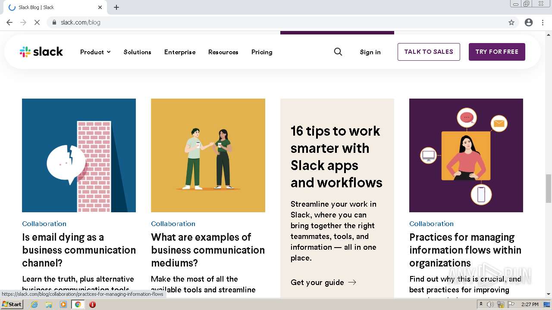Open the Pricing menu item
The image size is (552, 310).
262,52
